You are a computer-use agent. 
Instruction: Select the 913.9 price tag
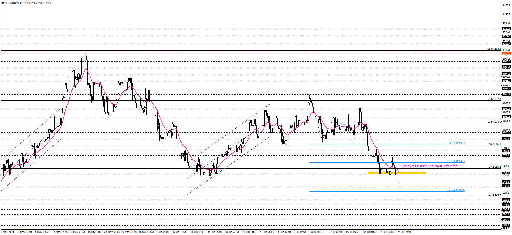point(506,205)
